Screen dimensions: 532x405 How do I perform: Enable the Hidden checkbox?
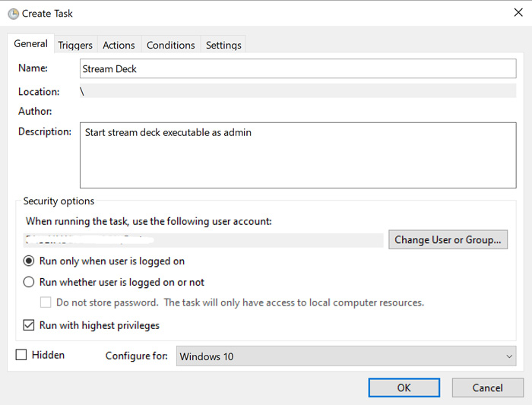click(21, 355)
